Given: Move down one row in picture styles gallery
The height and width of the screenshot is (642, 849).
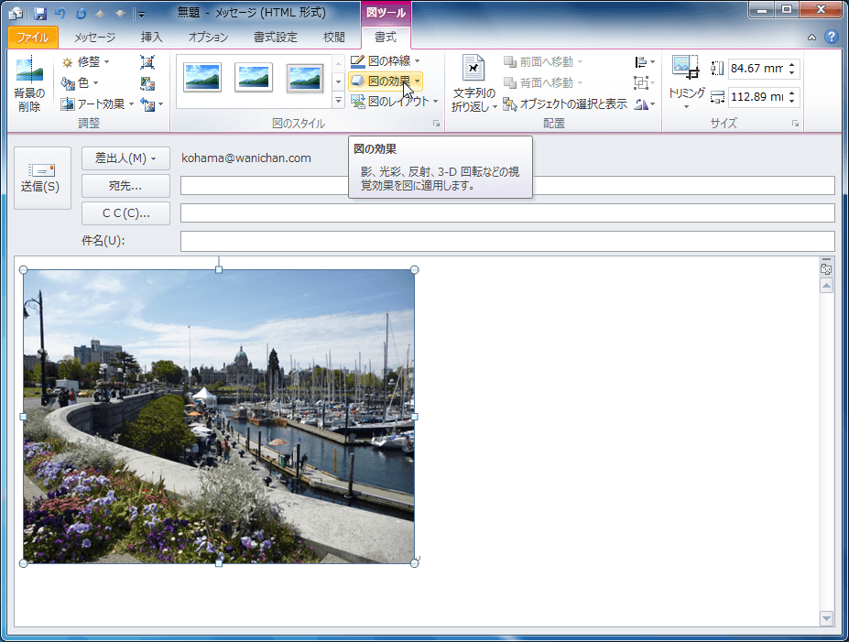Looking at the screenshot, I should [338, 82].
